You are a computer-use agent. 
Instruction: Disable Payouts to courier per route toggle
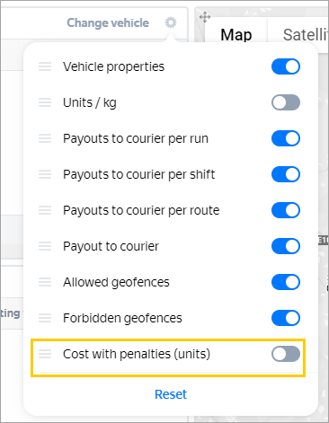click(x=286, y=210)
